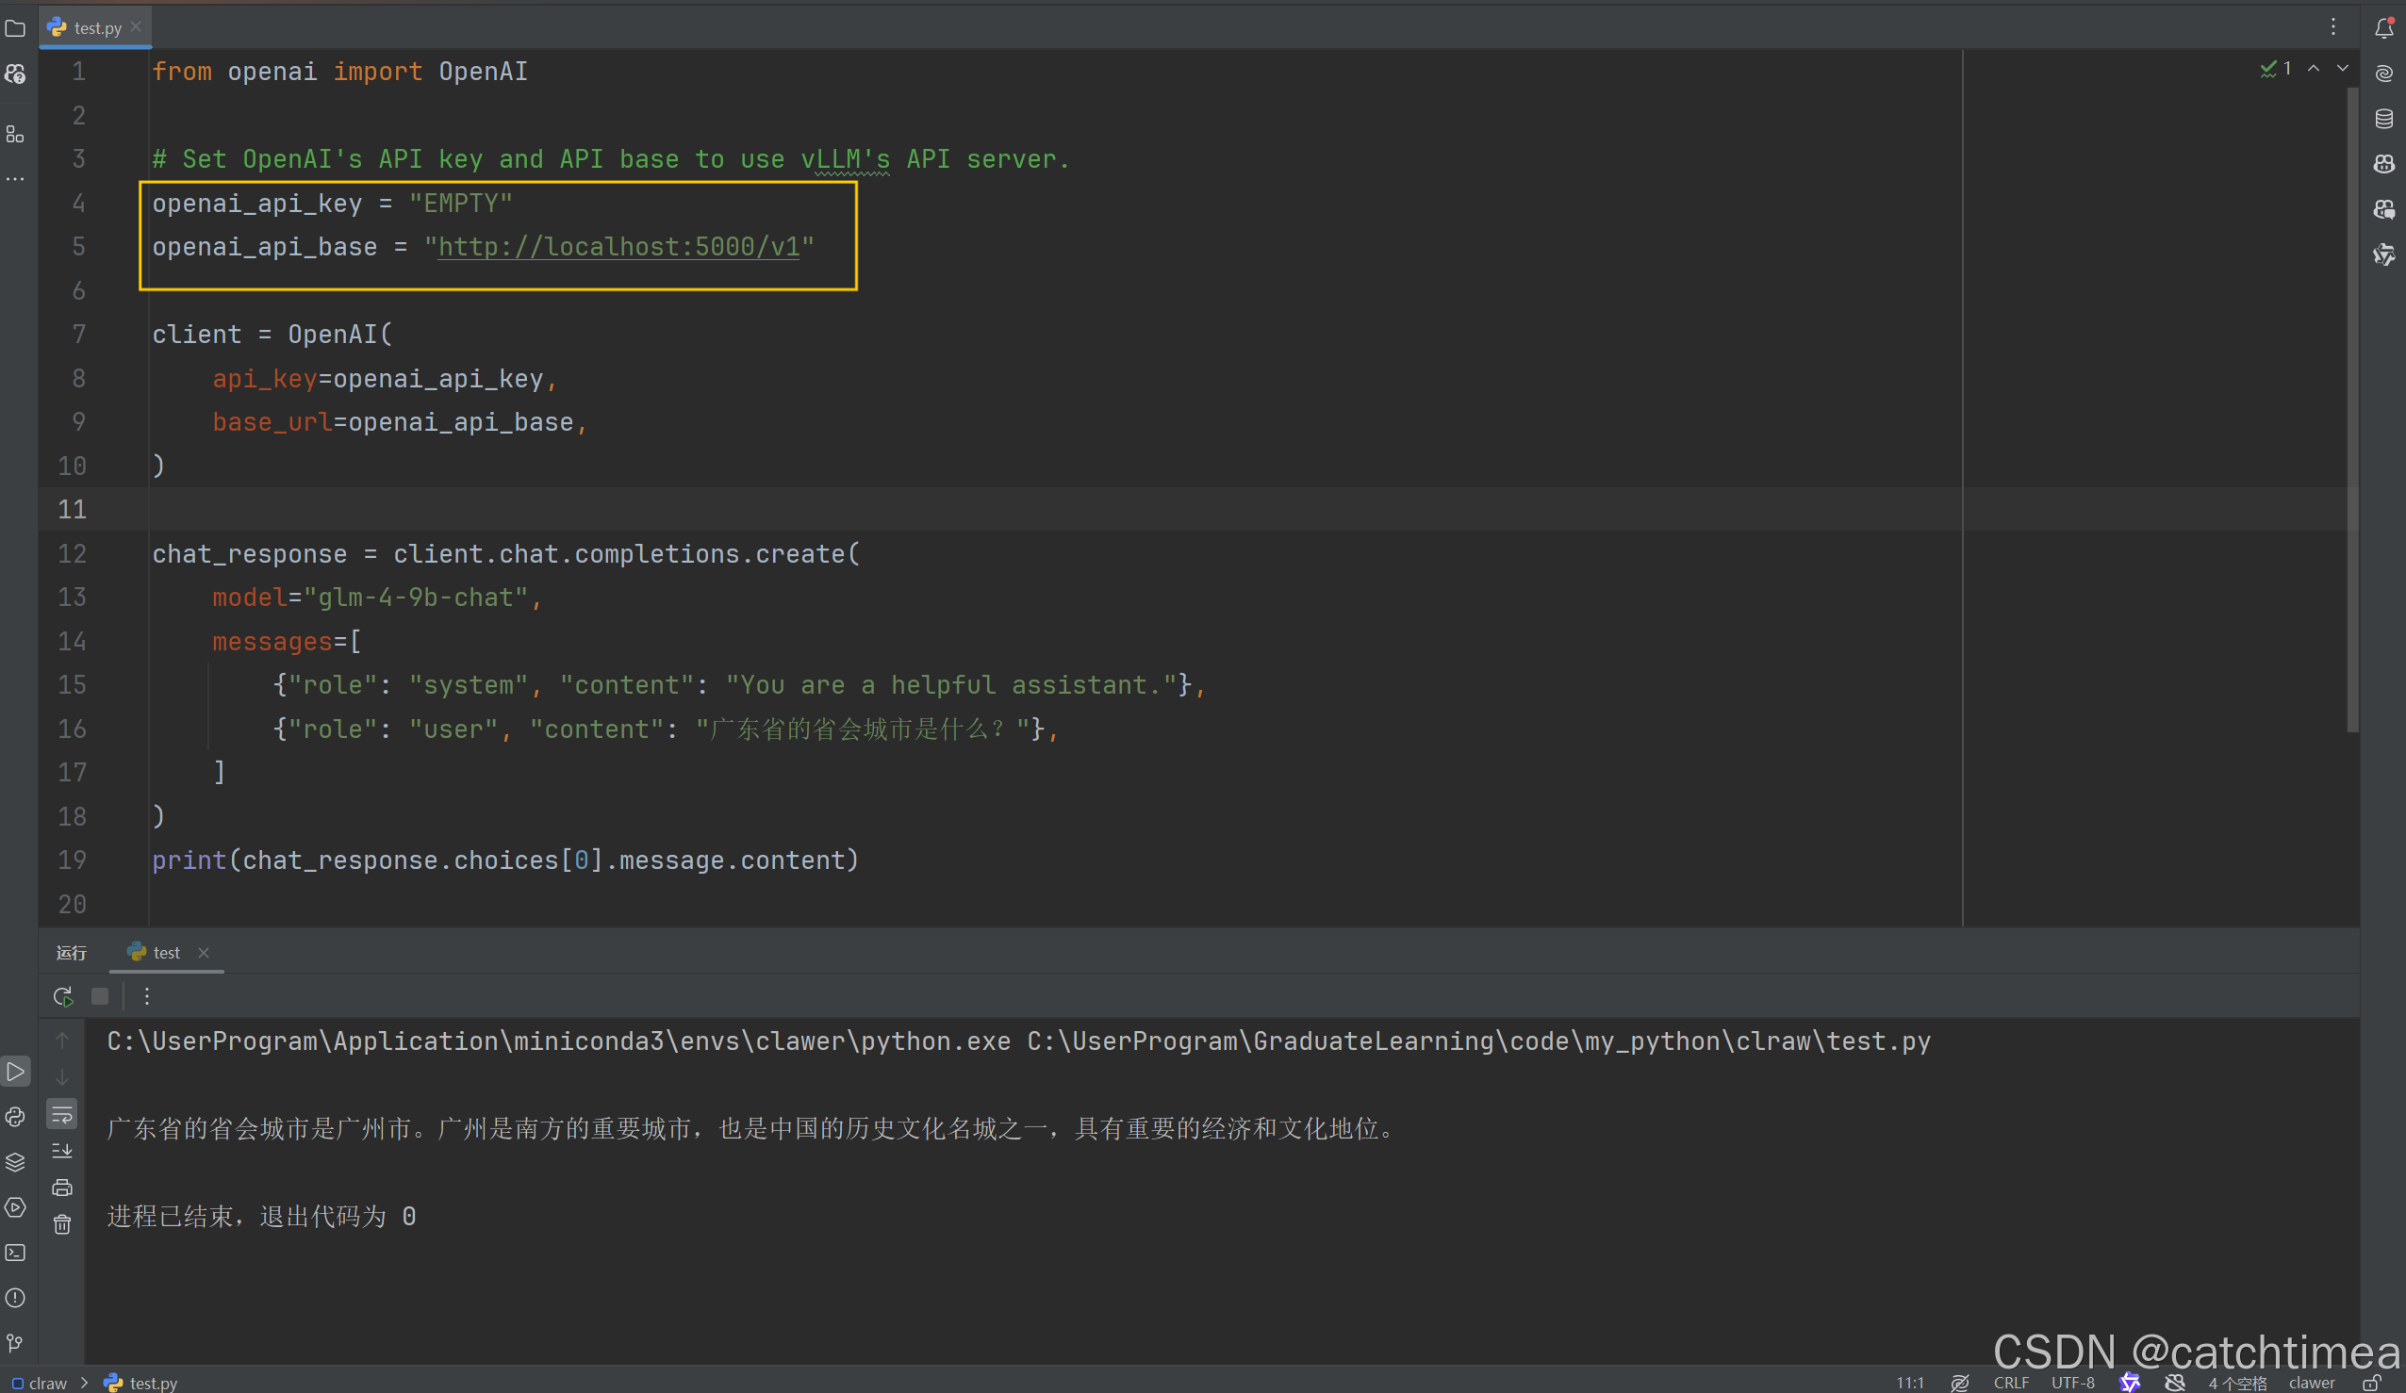This screenshot has height=1393, width=2406.
Task: Toggle the read-only lock status icon
Action: [x=2372, y=1384]
